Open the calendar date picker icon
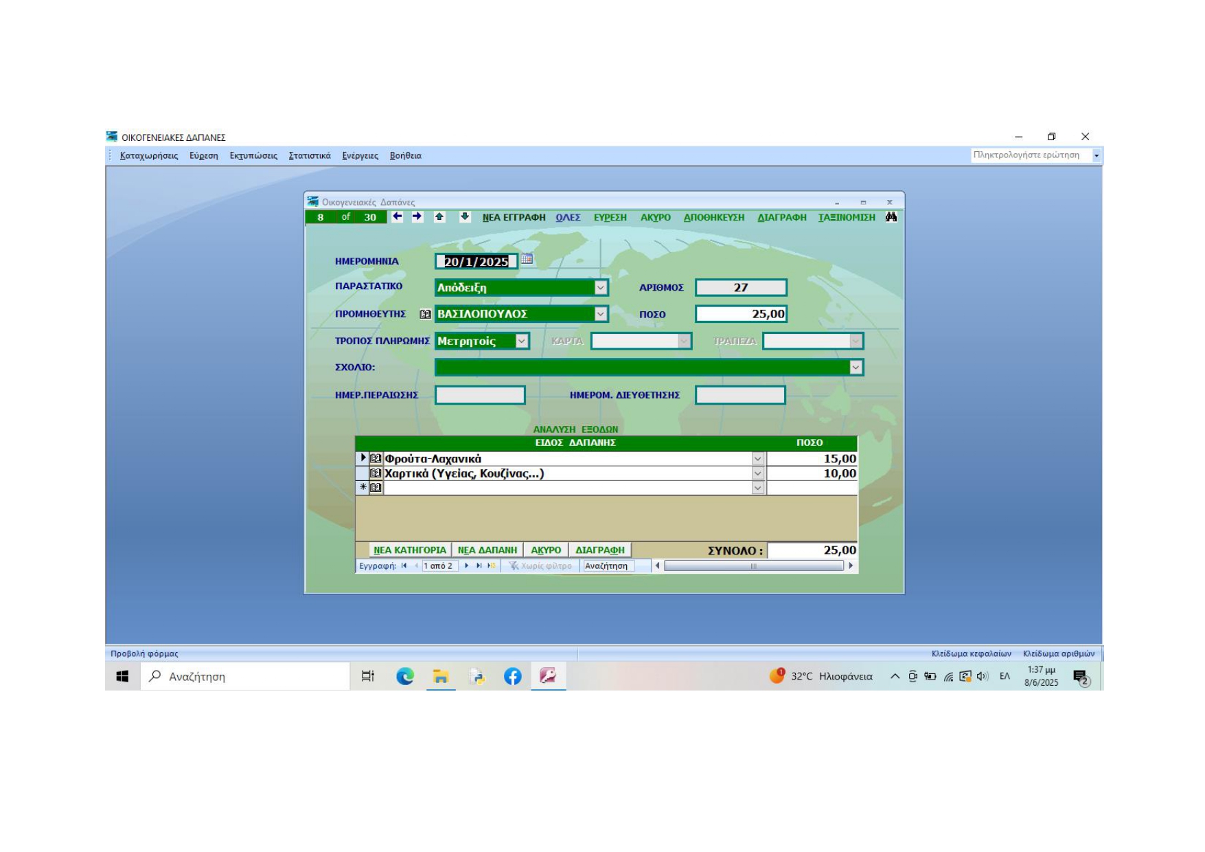This screenshot has height=852, width=1205. (527, 259)
